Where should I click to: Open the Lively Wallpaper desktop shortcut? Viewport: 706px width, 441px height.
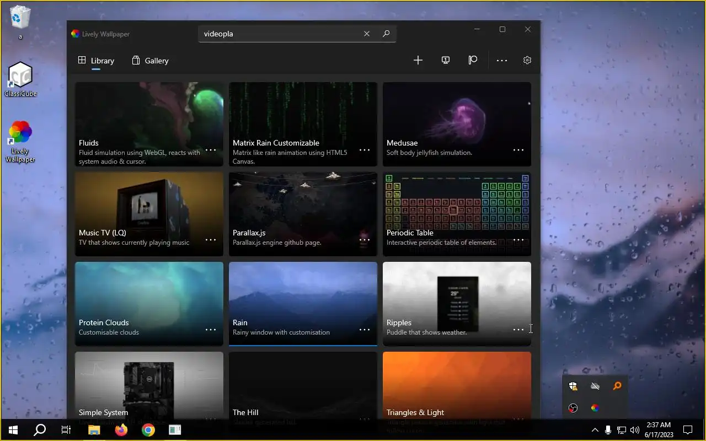point(20,142)
